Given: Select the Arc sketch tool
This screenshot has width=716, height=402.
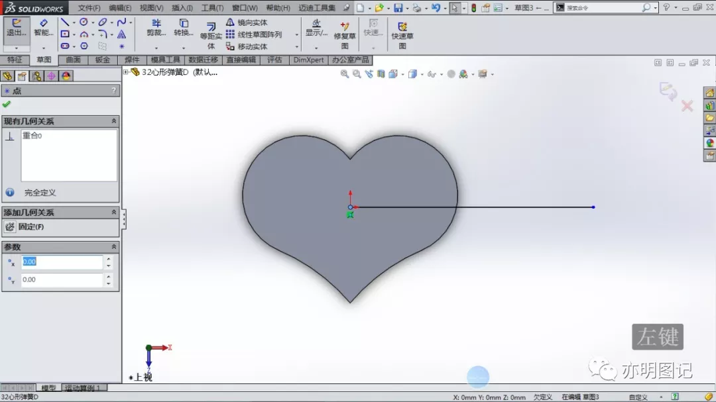Looking at the screenshot, I should [84, 34].
